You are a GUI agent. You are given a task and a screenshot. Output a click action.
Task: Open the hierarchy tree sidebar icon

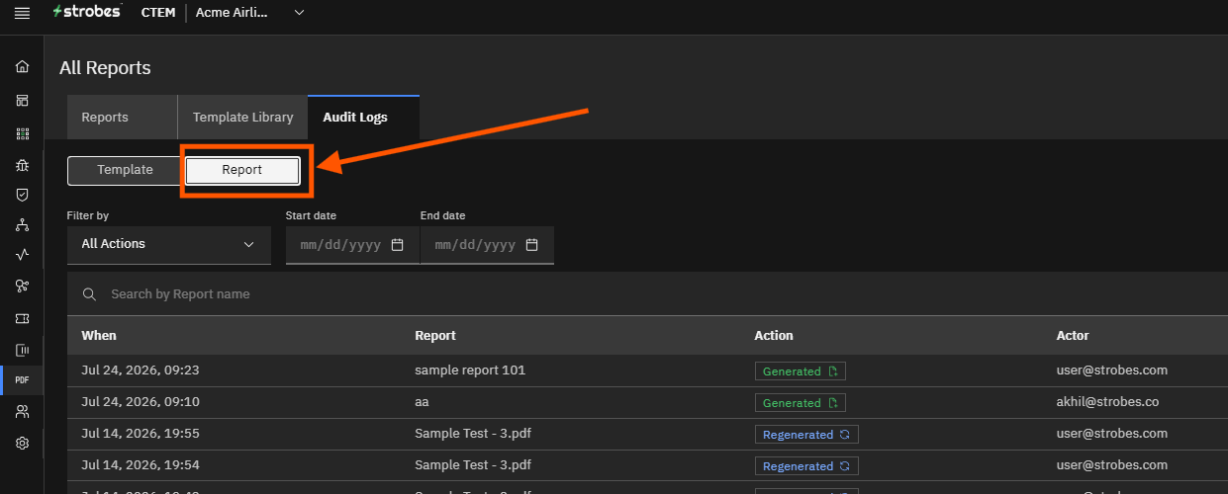click(22, 225)
